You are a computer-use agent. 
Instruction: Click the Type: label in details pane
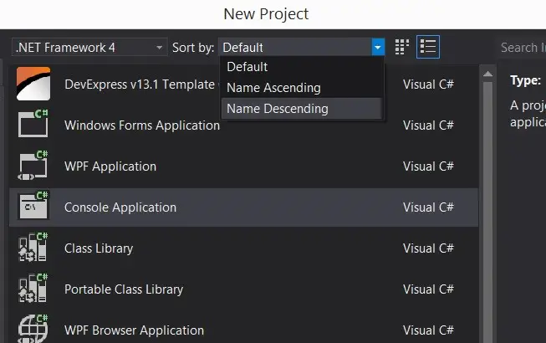(x=525, y=80)
